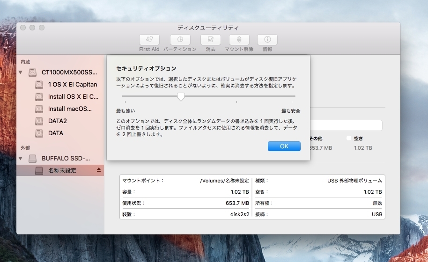This screenshot has width=428, height=262.
Task: Click the name input field behind dialog
Action: tap(346, 125)
